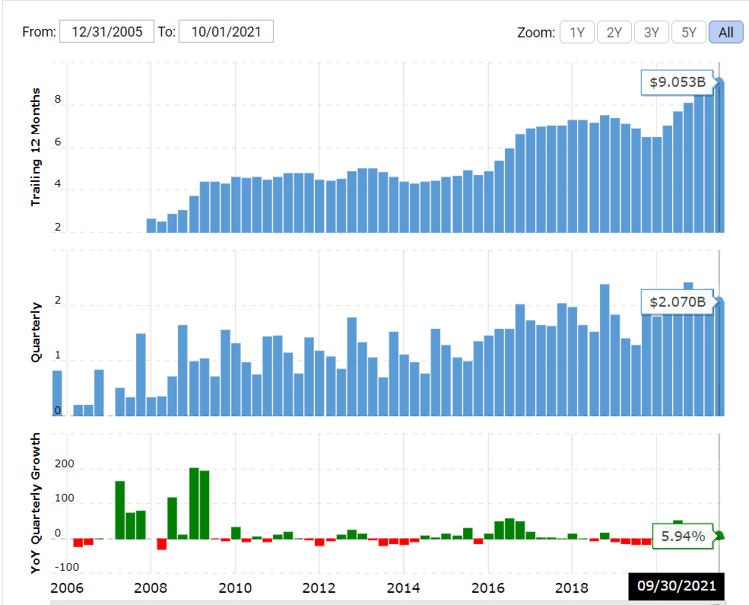This screenshot has height=605, width=749.
Task: Switch zoom to 3Y
Action: pyautogui.click(x=651, y=32)
